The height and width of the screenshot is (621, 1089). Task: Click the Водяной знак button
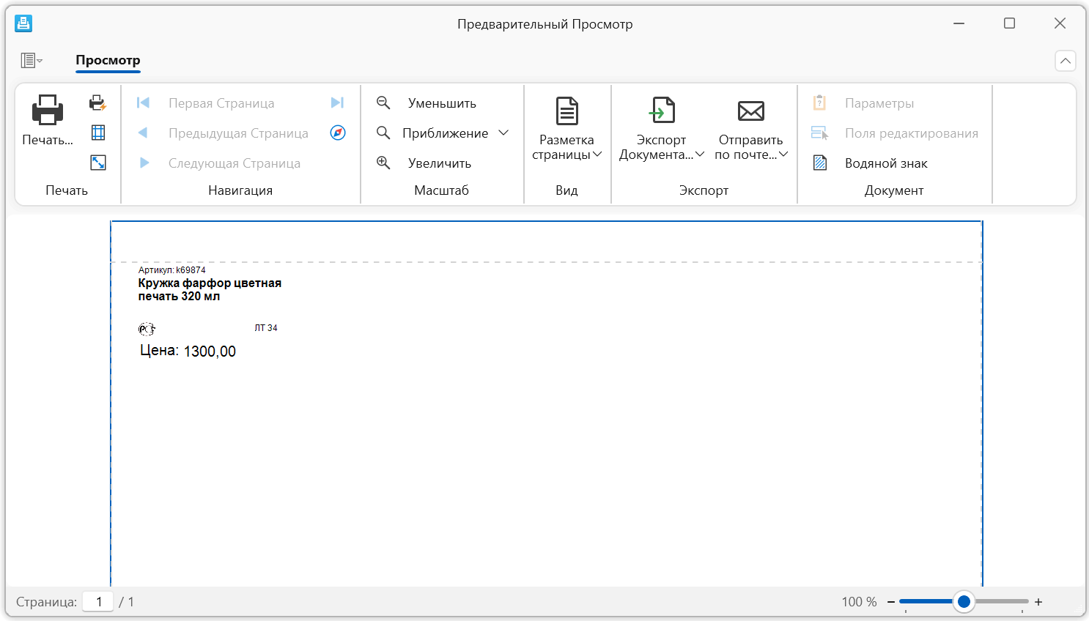click(886, 163)
